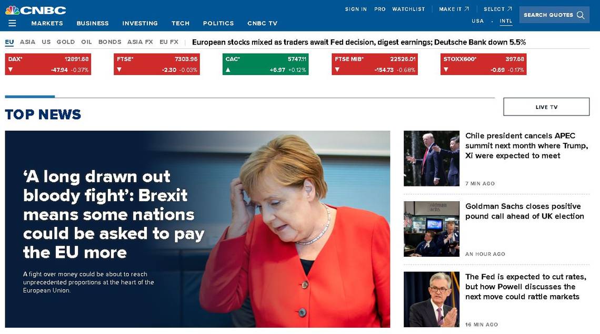Image resolution: width=600 pixels, height=334 pixels.
Task: Switch edition to INTL
Action: coord(506,21)
